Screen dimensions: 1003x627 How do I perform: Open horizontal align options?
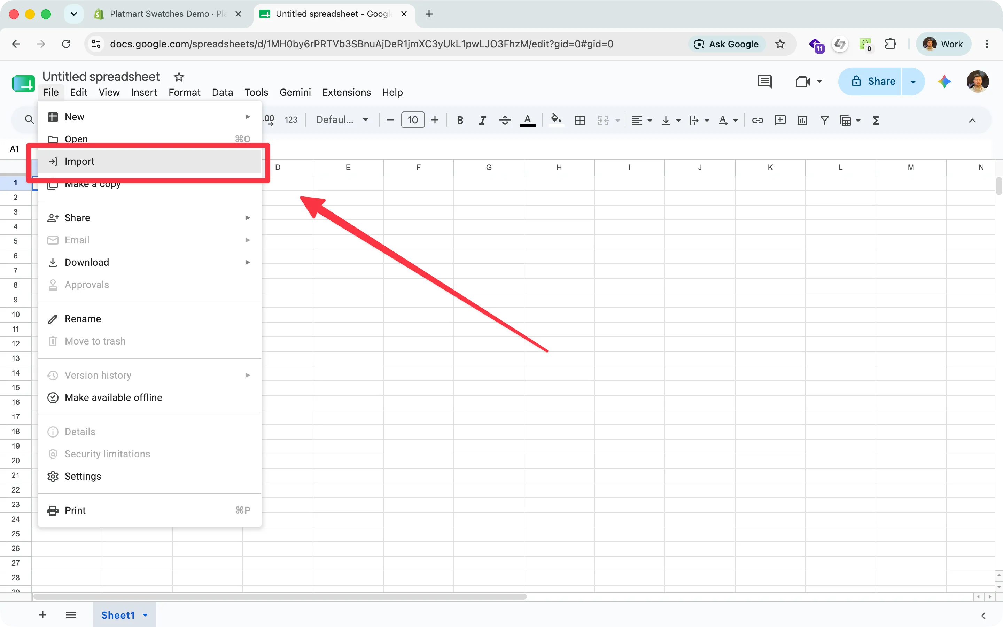(x=642, y=120)
